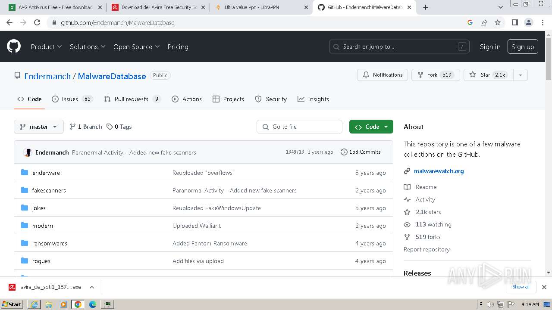Click the 1 Branch link
Viewport: 552px width, 310px height.
86,127
